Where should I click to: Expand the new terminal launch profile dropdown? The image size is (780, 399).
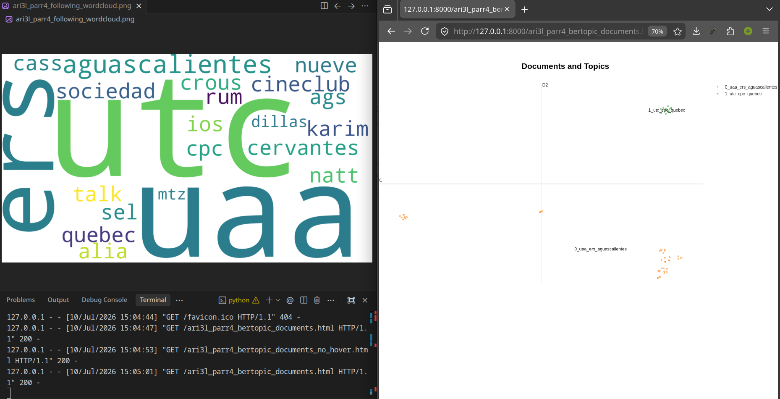pos(278,300)
